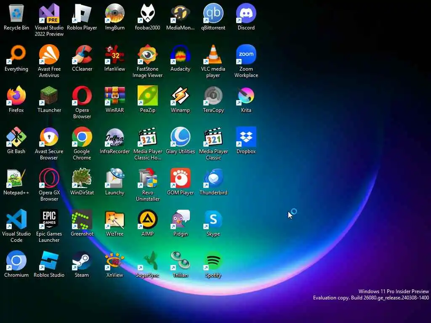Screen dimensions: 431x323
Task: Click the Firefox desktop icon
Action: coord(16,95)
